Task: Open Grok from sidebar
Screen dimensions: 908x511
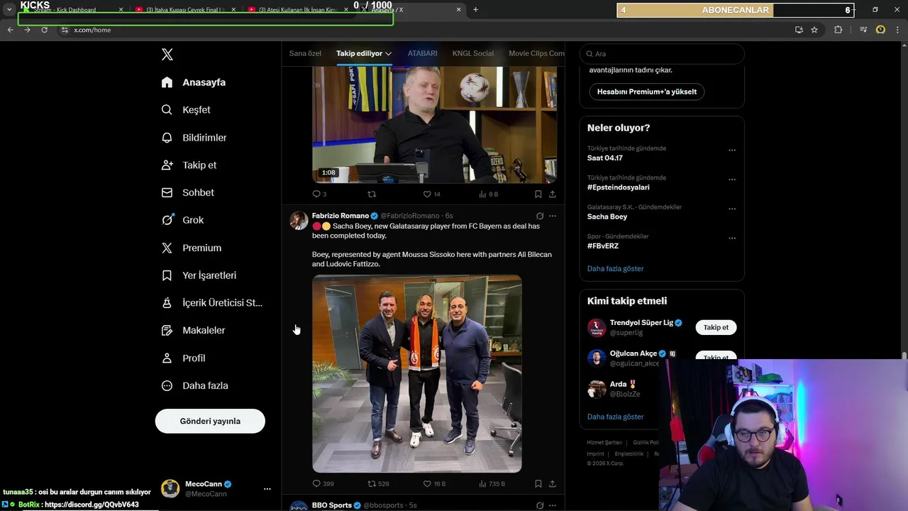Action: pos(183,220)
